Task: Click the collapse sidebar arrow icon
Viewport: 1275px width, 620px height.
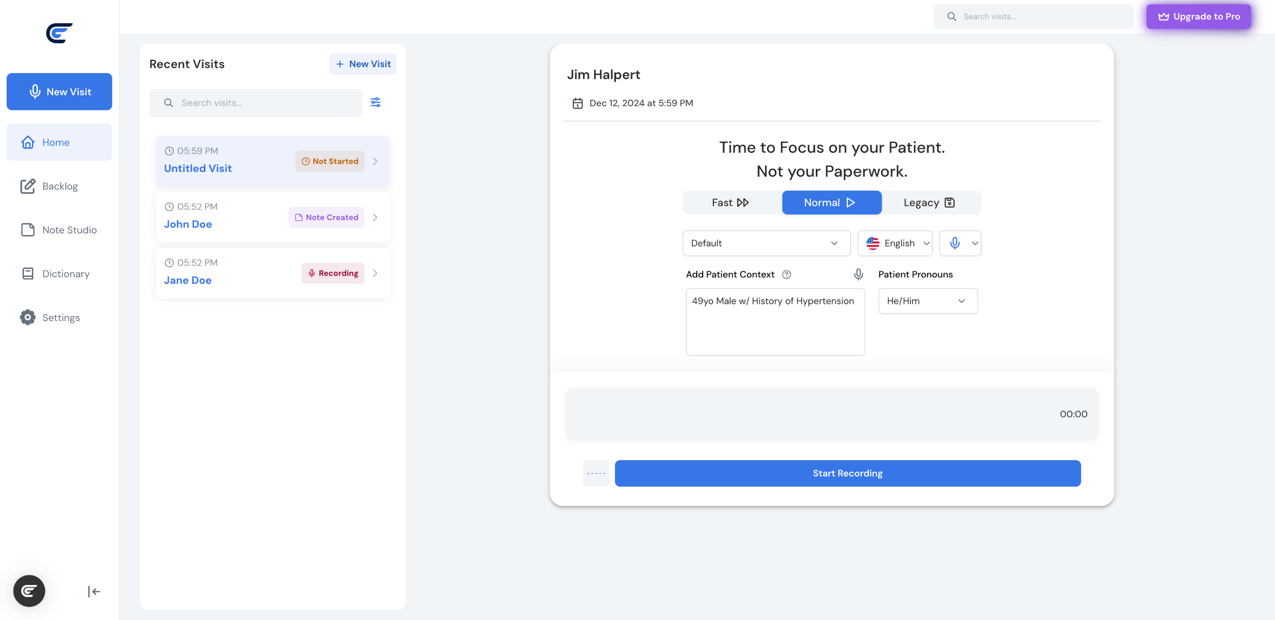Action: [x=94, y=591]
